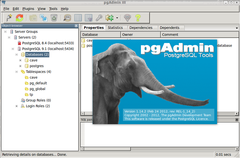The width and height of the screenshot is (240, 158).
Task: Expand the cave database node
Action: [20, 60]
